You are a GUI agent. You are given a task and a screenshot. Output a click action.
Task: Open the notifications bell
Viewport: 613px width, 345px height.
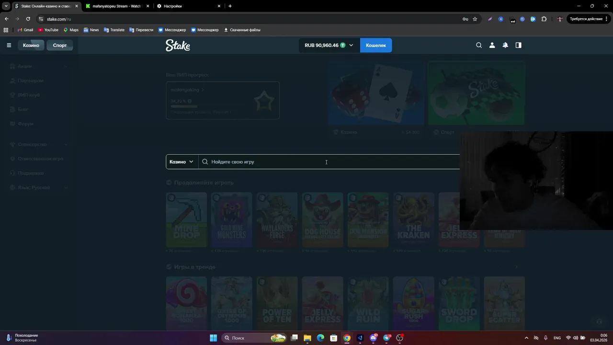[505, 45]
